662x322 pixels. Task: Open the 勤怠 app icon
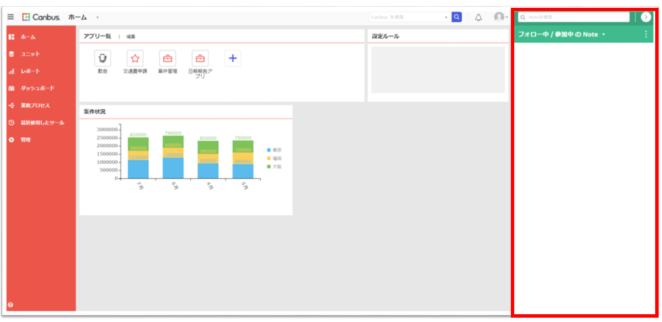[x=103, y=58]
